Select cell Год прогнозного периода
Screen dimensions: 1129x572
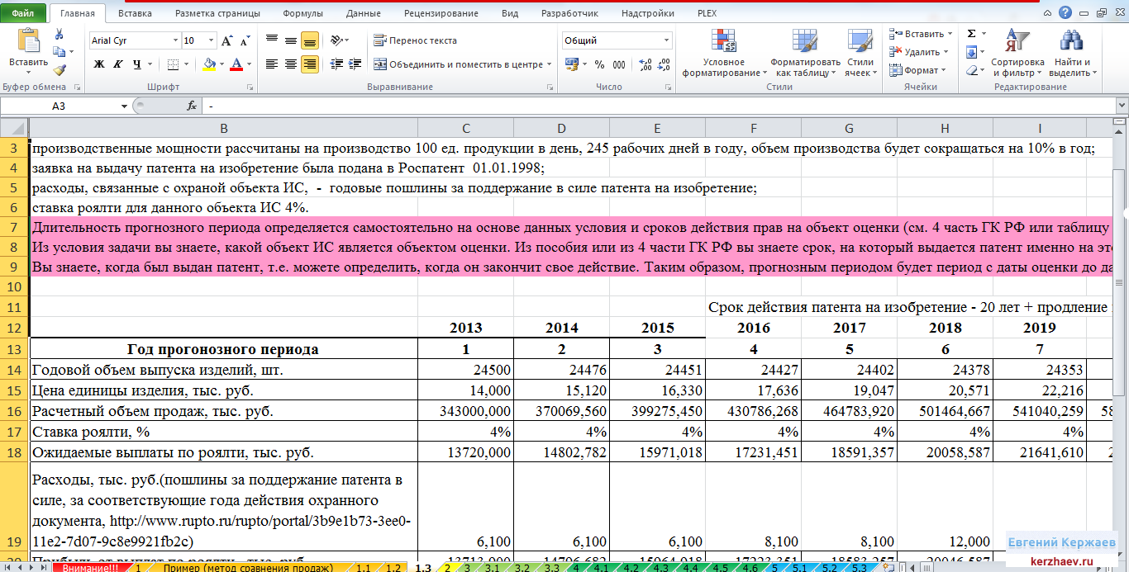223,349
